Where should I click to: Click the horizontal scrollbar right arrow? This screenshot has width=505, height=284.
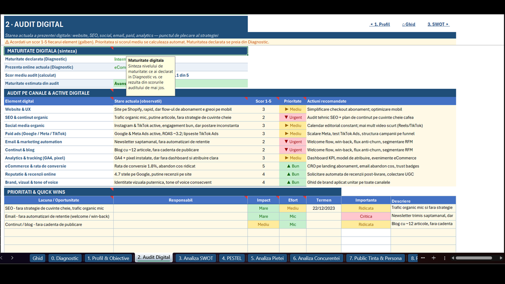coord(501,258)
